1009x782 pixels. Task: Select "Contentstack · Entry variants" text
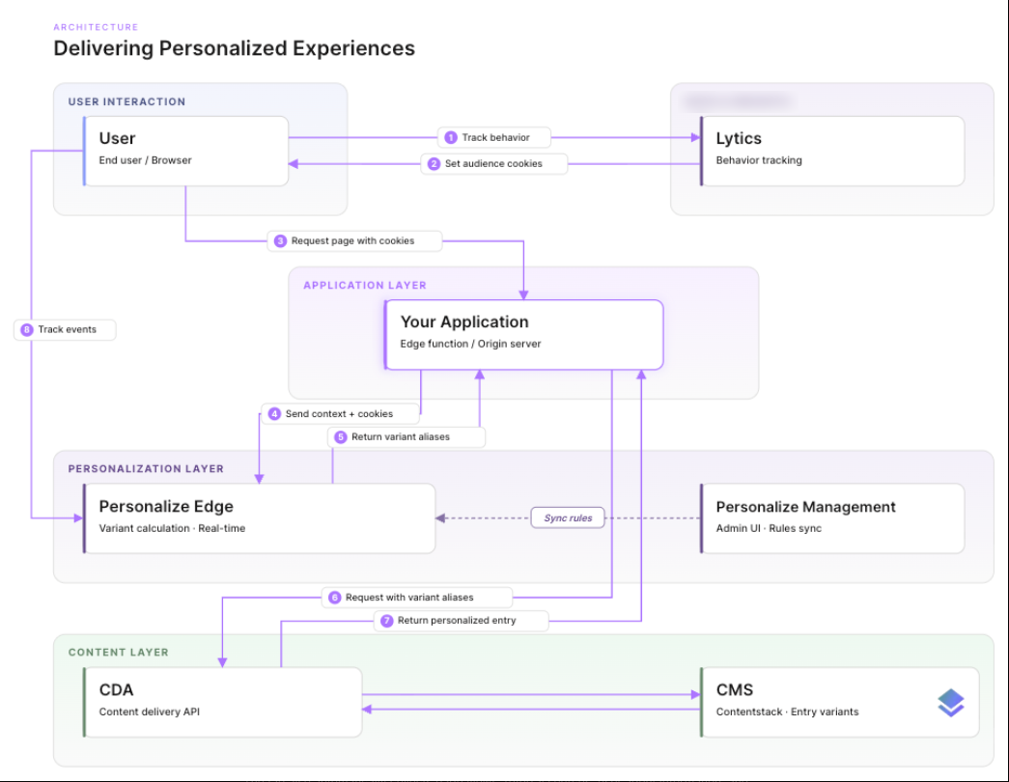(x=787, y=712)
